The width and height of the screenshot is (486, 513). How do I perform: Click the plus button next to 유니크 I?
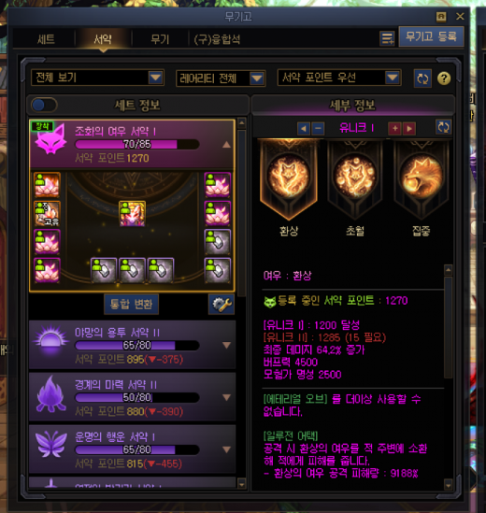(x=394, y=128)
